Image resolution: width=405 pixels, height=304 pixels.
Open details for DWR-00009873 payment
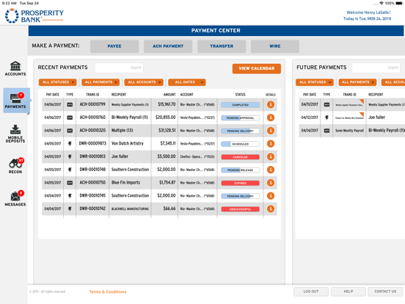coord(271,144)
